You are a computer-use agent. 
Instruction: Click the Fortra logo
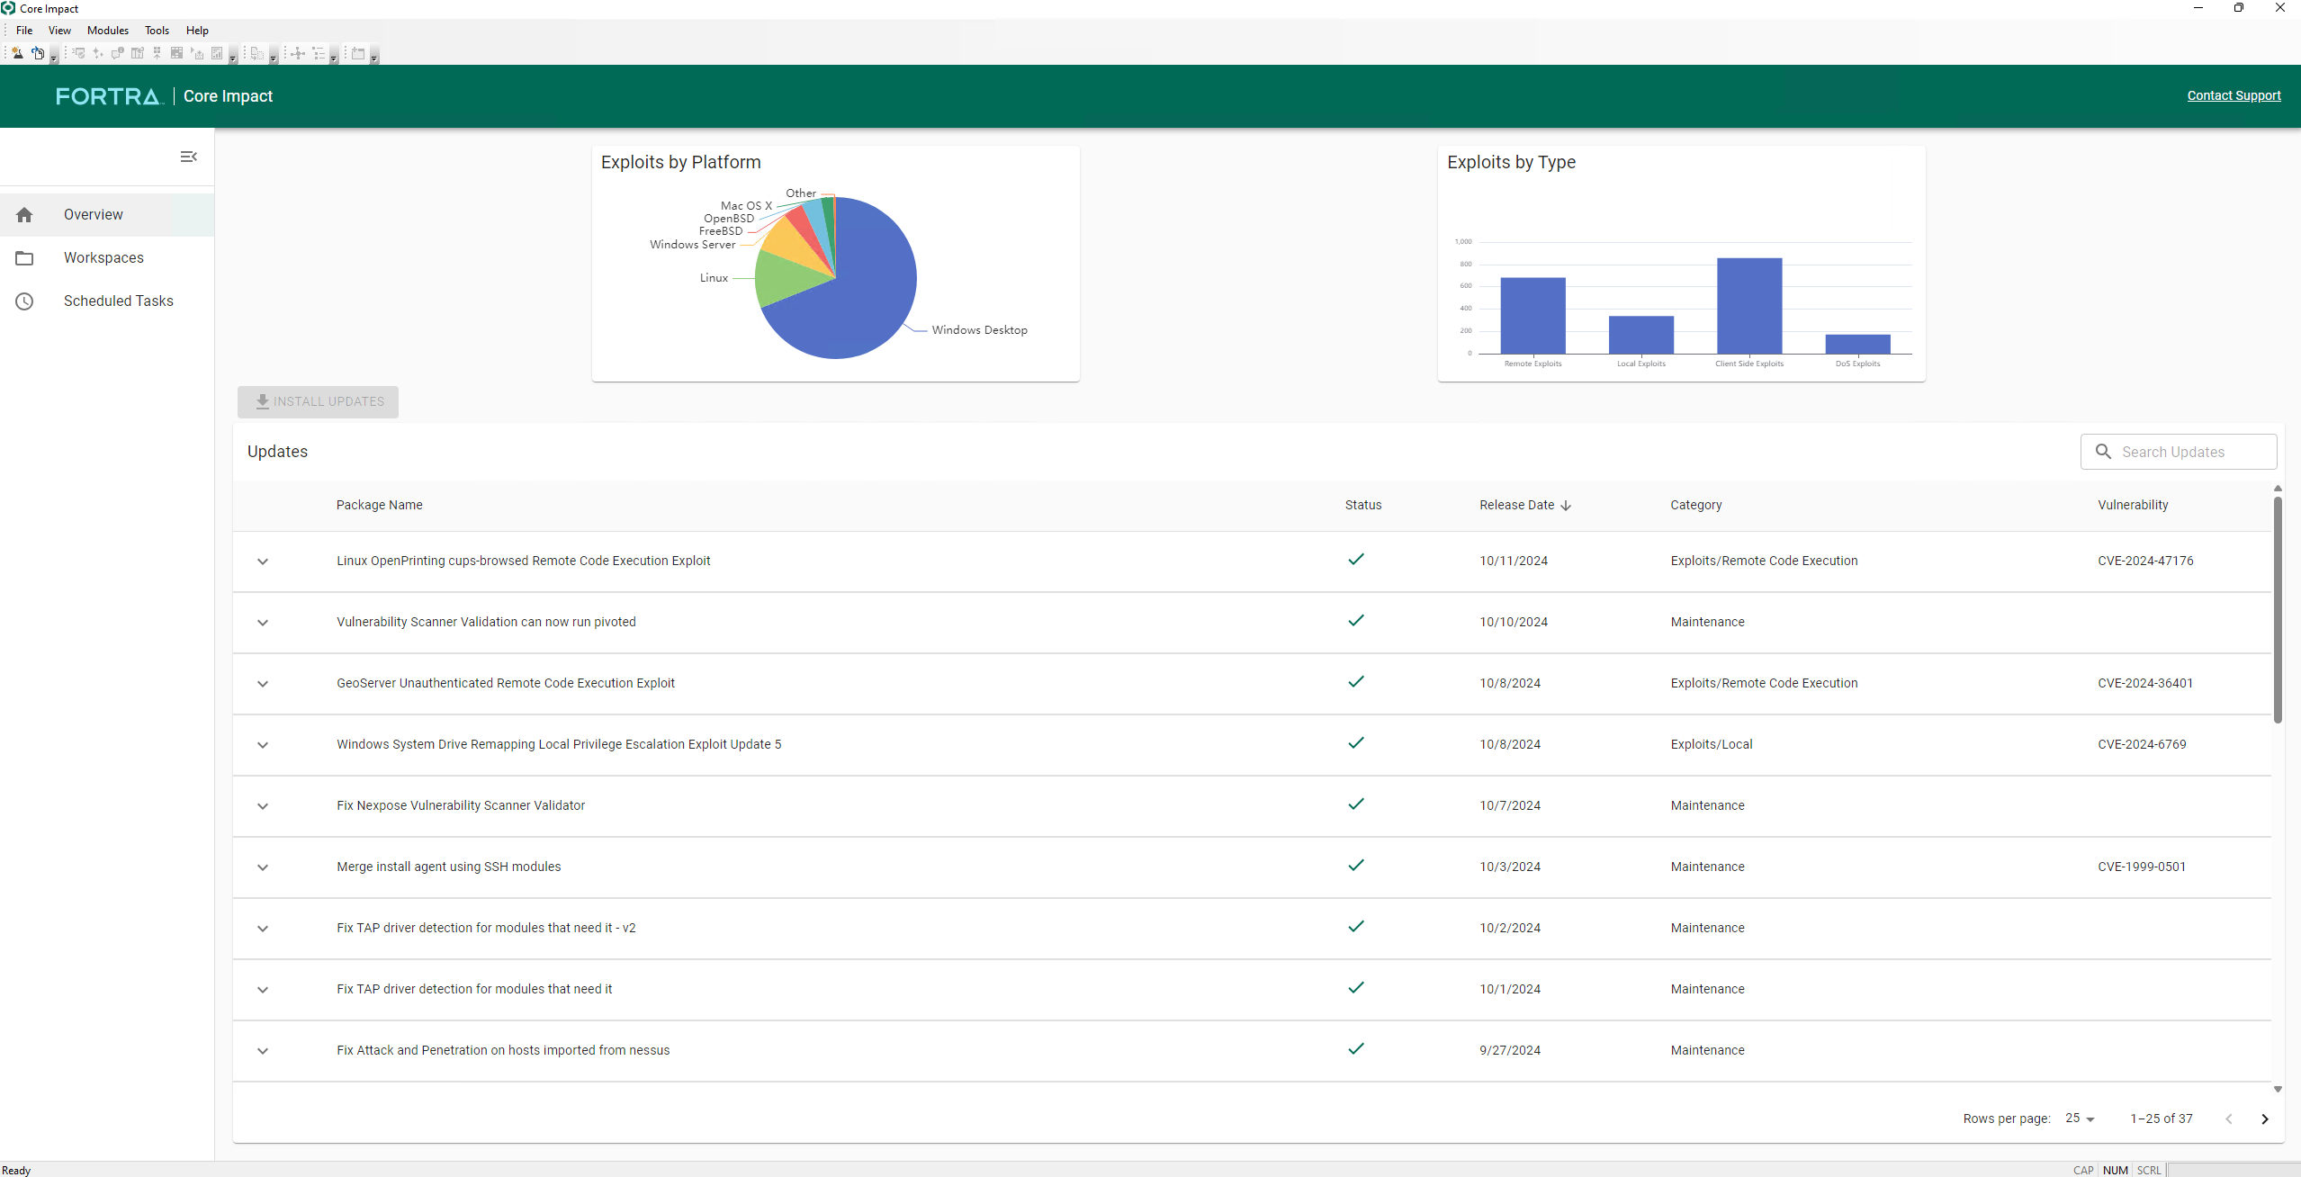(108, 96)
